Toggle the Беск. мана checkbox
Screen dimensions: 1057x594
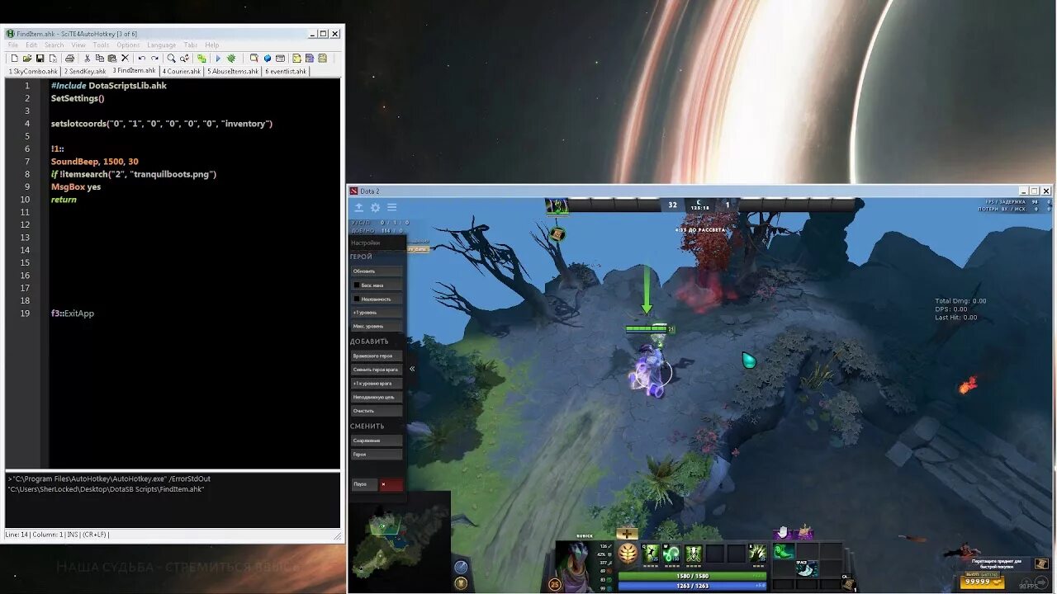(x=357, y=285)
